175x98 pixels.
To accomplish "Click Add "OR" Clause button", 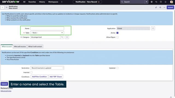I will [56, 77].
